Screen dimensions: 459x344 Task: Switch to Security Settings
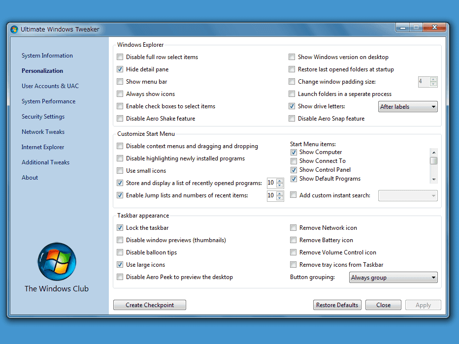point(43,117)
